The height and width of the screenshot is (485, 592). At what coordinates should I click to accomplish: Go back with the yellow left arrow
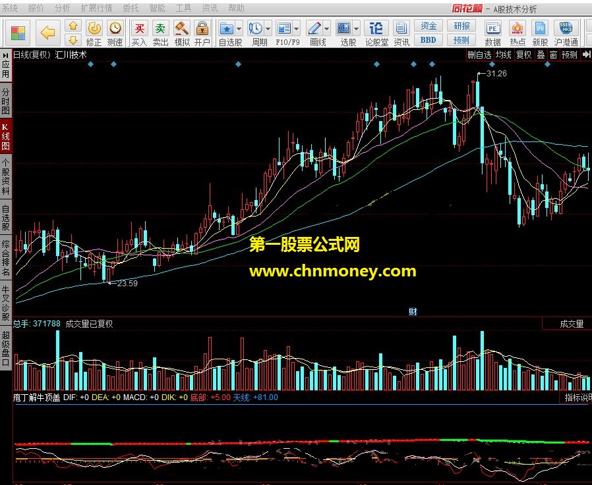coord(48,33)
